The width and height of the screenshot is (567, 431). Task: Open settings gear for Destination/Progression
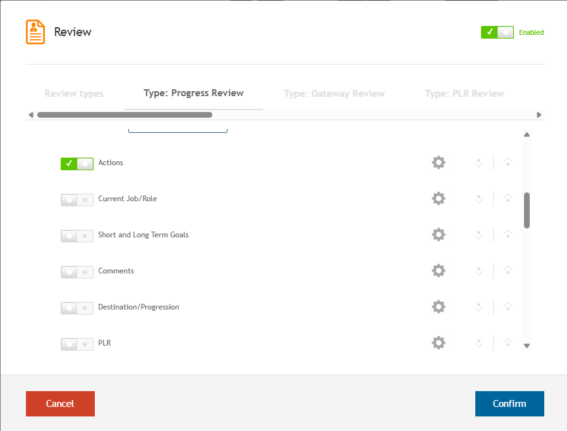click(439, 307)
